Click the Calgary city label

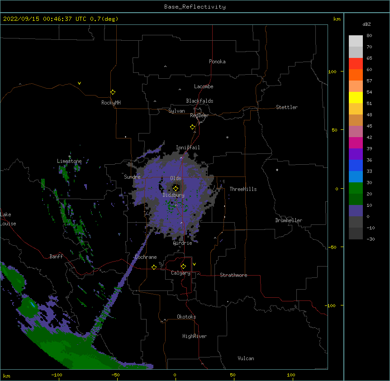(x=181, y=273)
